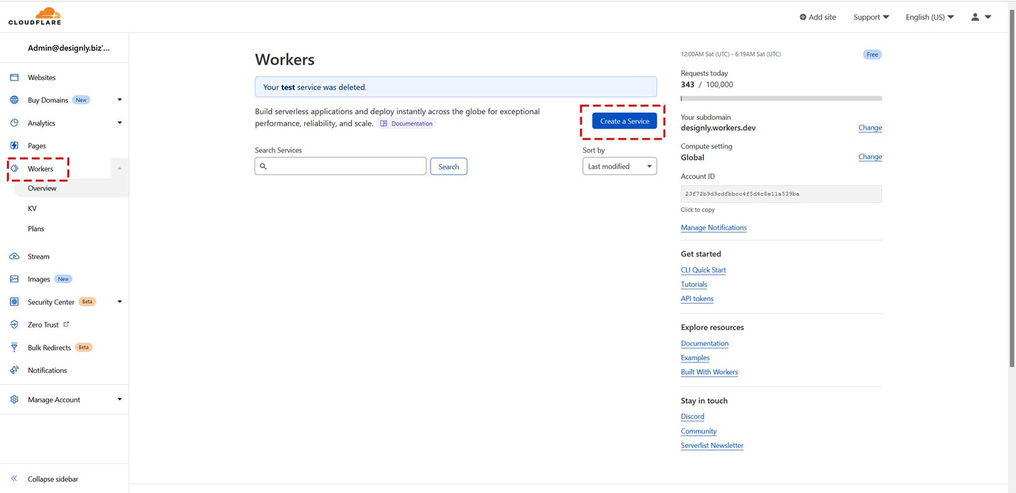Open the CLI Quick Start link
Viewport: 1016px width, 493px height.
703,270
